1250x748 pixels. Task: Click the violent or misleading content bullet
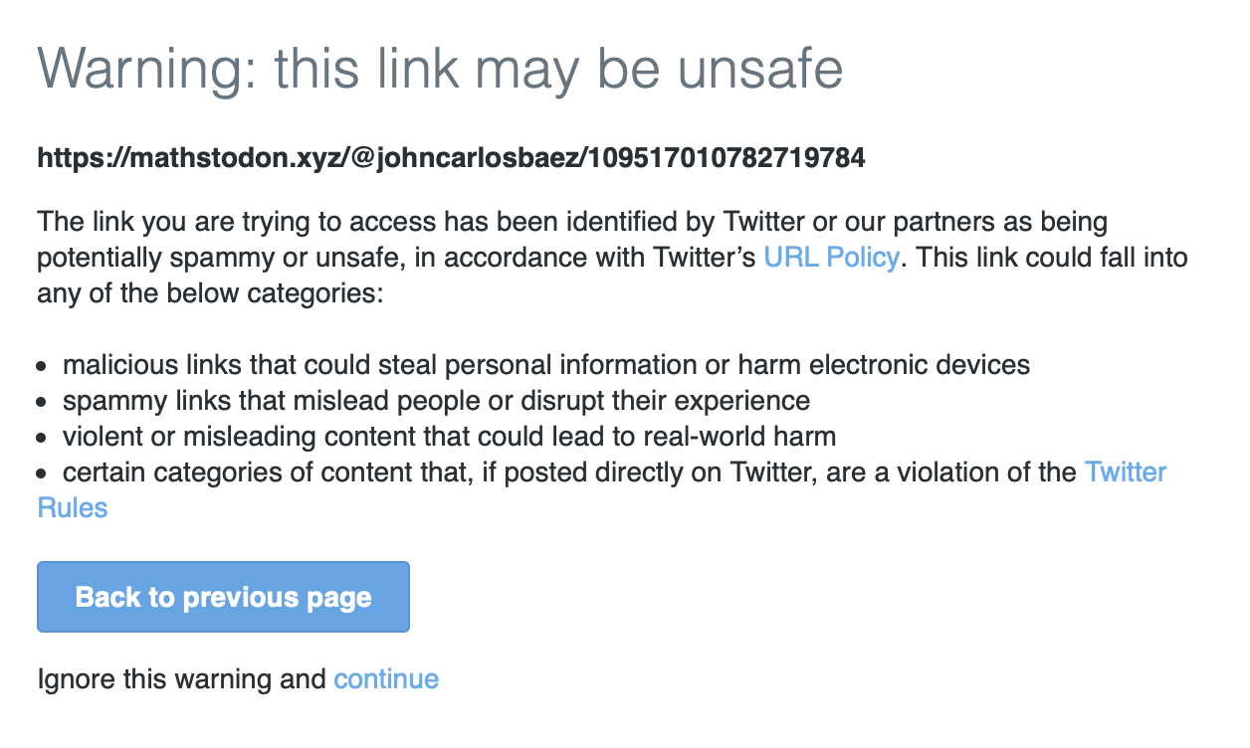tap(449, 437)
